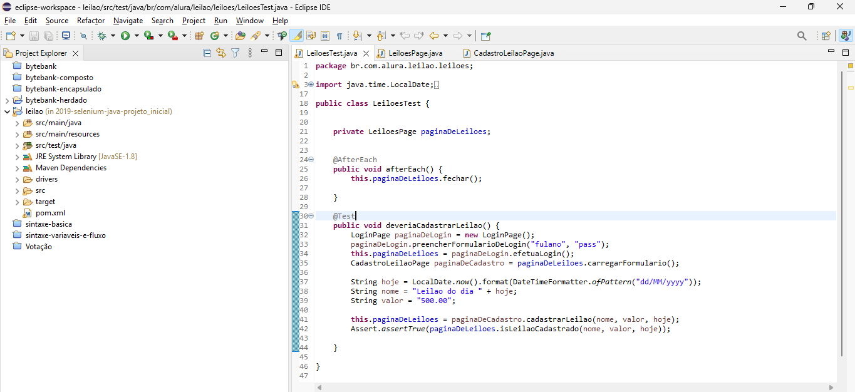Close the LeiloesTest.java editor tab

coord(365,53)
